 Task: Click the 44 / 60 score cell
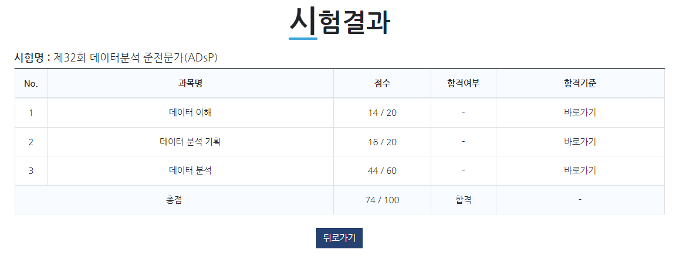click(x=382, y=170)
